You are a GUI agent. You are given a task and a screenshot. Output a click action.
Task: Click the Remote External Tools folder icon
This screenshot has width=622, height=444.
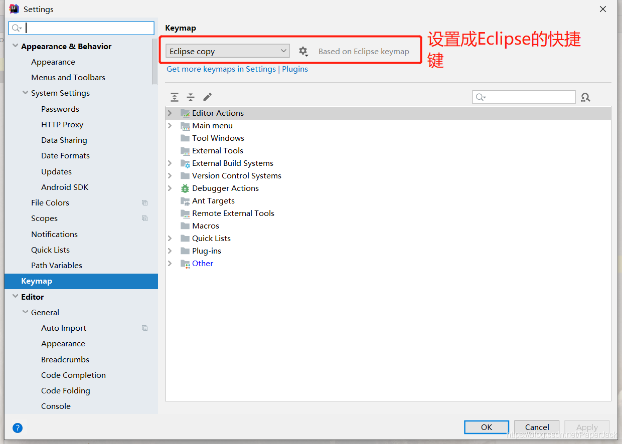(x=185, y=213)
